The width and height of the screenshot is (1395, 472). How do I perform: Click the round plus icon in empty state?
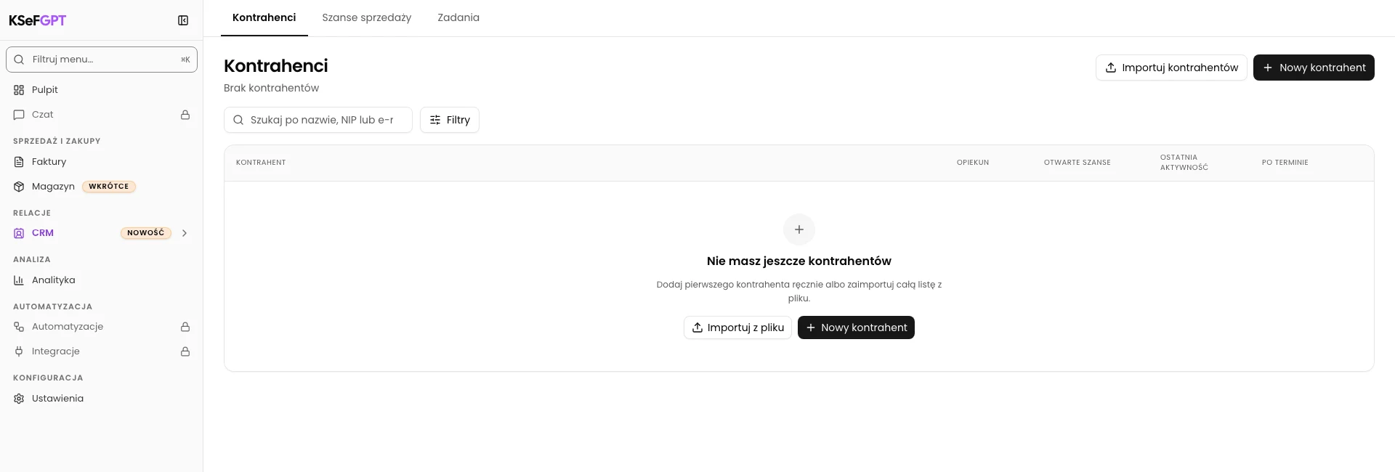pos(799,229)
